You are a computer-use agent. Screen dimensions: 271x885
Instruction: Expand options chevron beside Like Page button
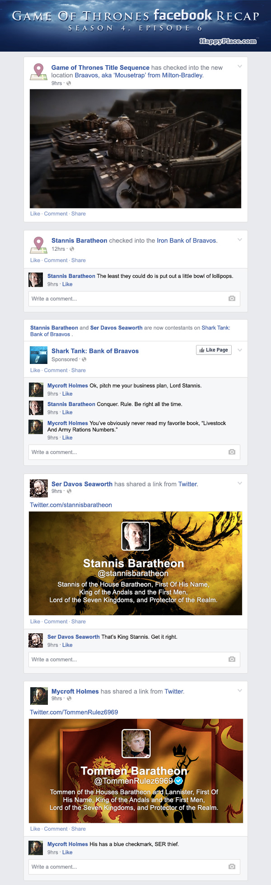tap(240, 350)
